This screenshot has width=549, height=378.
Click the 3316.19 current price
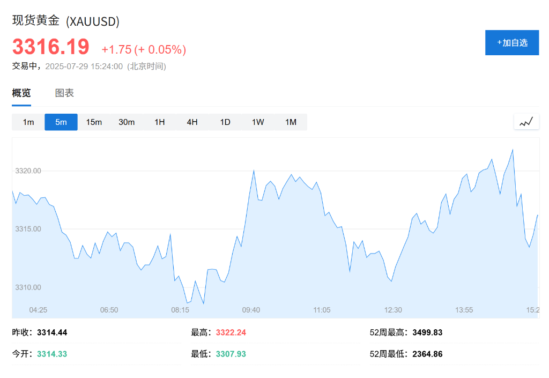[51, 47]
